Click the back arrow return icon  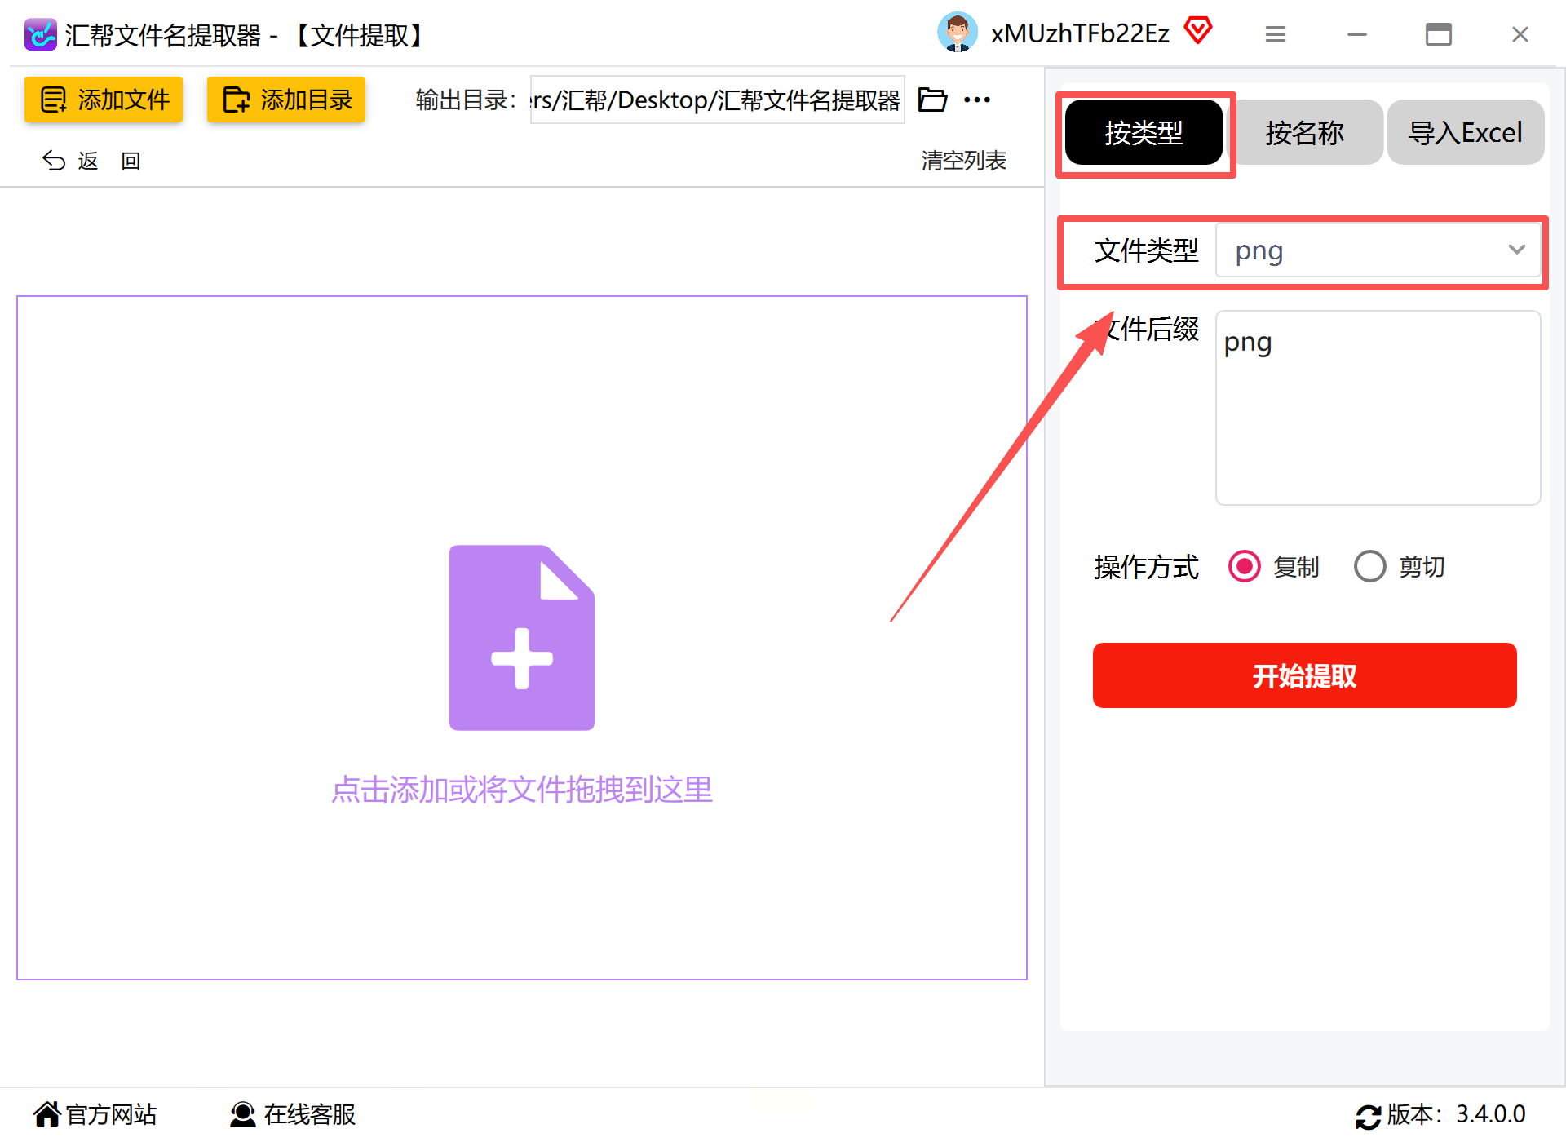(54, 161)
